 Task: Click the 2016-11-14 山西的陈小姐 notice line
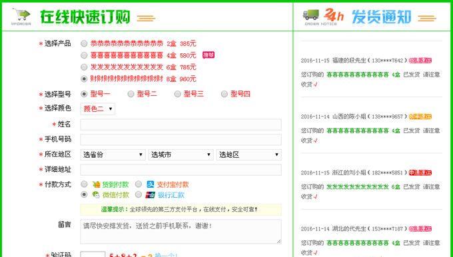pyautogui.click(x=354, y=117)
